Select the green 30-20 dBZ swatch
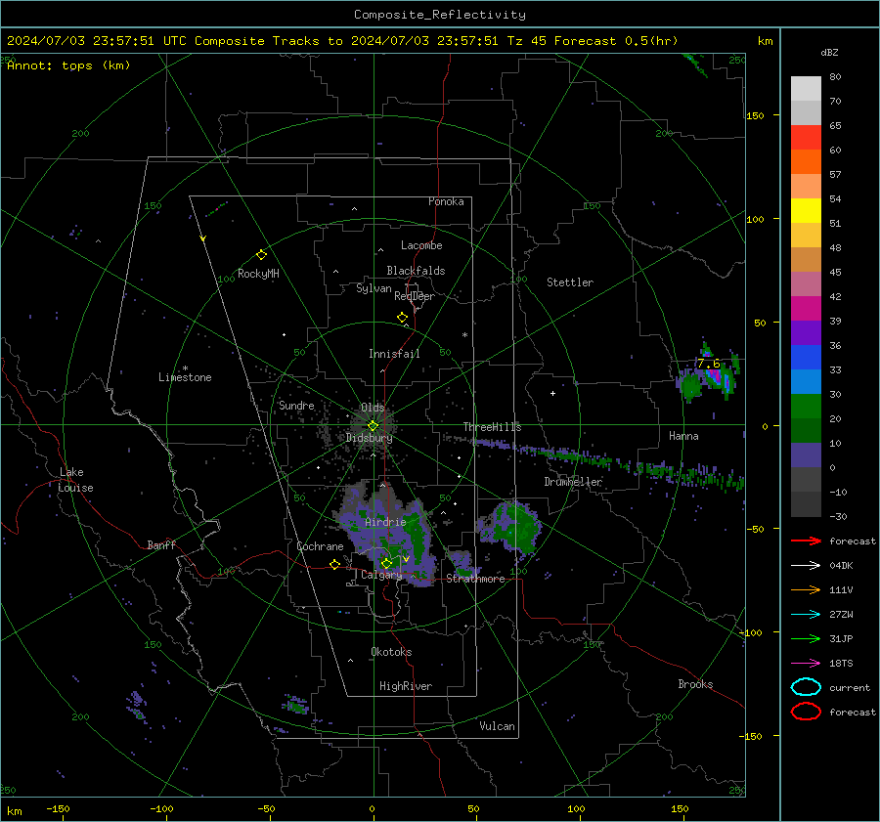This screenshot has height=822, width=880. (806, 407)
